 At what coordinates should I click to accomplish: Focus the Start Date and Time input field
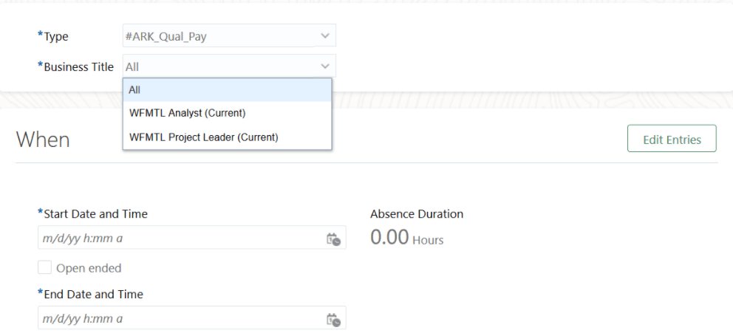177,238
